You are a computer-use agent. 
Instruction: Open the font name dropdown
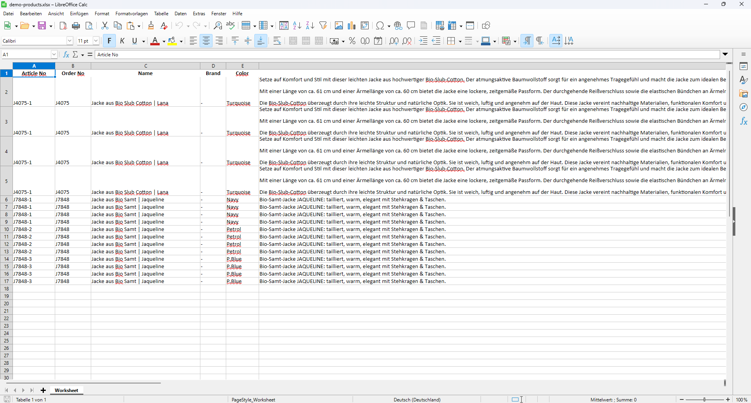(70, 41)
